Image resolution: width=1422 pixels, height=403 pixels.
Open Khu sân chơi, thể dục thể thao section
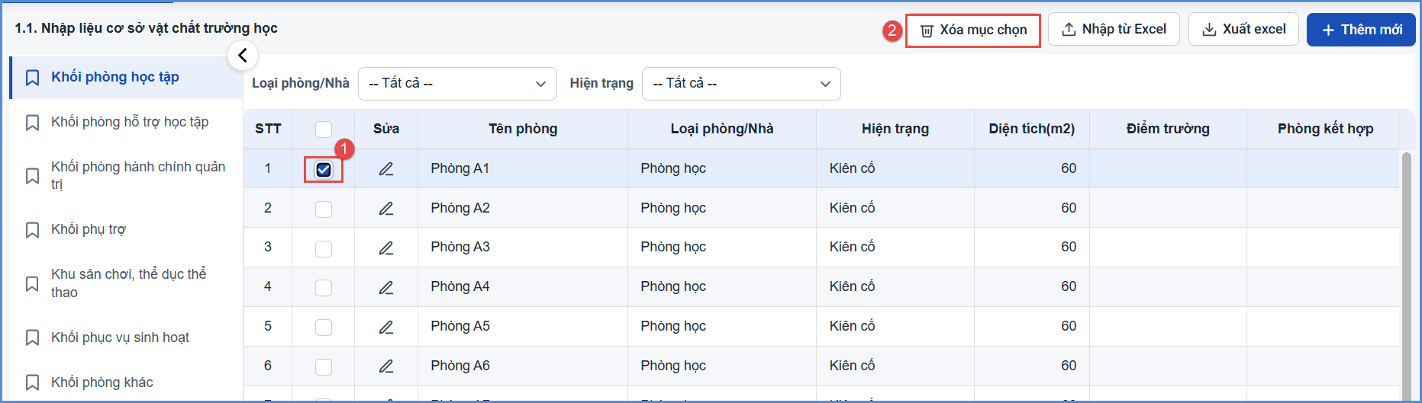tap(126, 283)
